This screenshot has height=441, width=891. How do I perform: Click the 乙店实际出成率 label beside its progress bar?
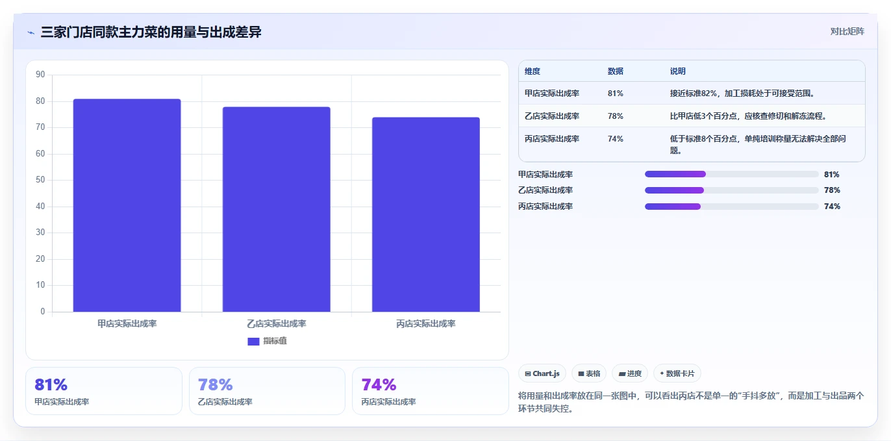coord(546,190)
